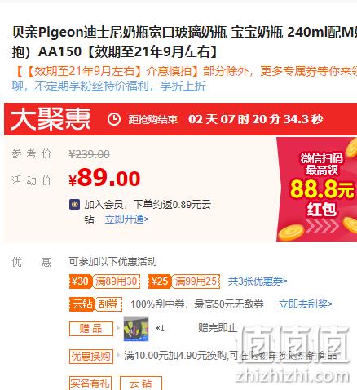357x390 pixels.
Task: Open the 立即开通 membership link
Action: pos(127,219)
